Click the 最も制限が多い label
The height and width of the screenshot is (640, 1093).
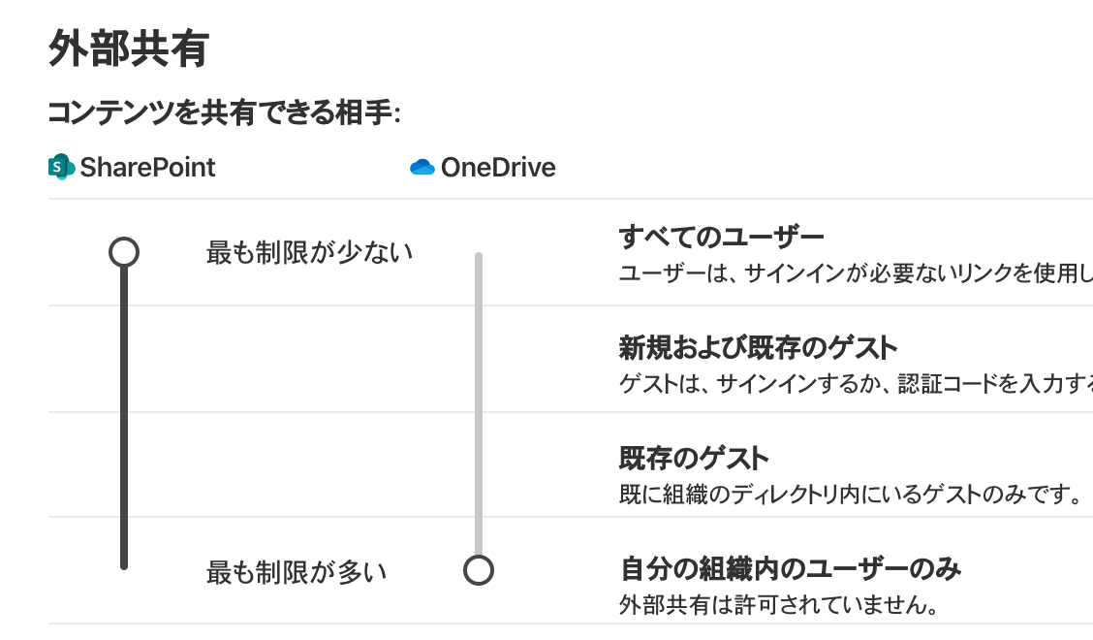click(x=297, y=572)
